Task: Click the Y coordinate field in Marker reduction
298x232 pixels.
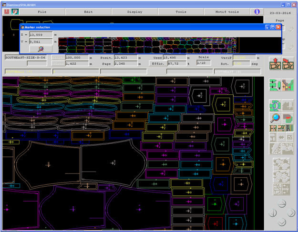Action: tap(41, 41)
